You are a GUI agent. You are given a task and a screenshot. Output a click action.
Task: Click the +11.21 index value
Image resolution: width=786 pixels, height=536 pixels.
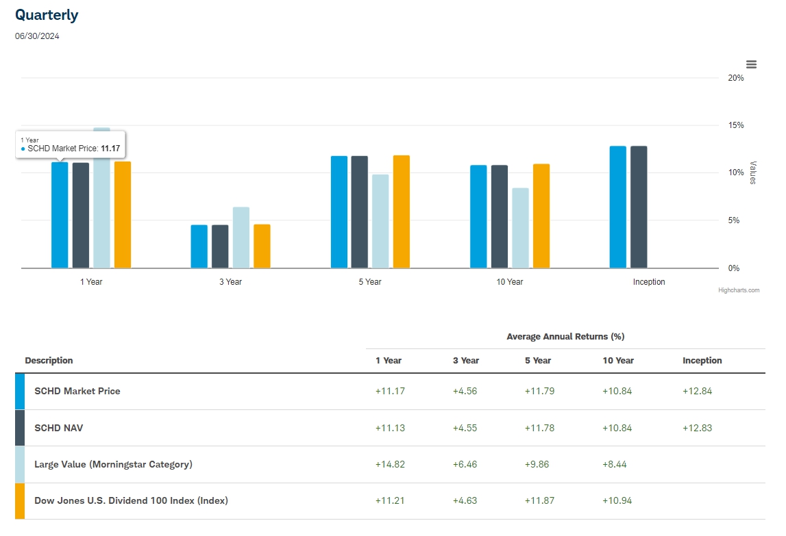click(390, 500)
